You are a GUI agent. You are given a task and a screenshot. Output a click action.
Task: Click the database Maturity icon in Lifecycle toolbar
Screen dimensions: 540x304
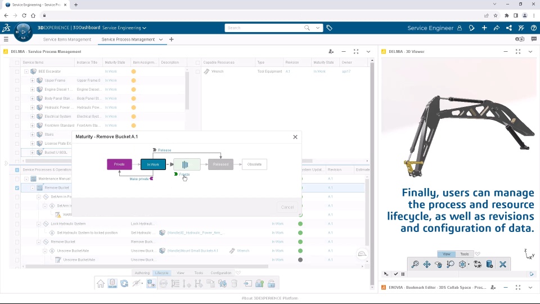112,283
